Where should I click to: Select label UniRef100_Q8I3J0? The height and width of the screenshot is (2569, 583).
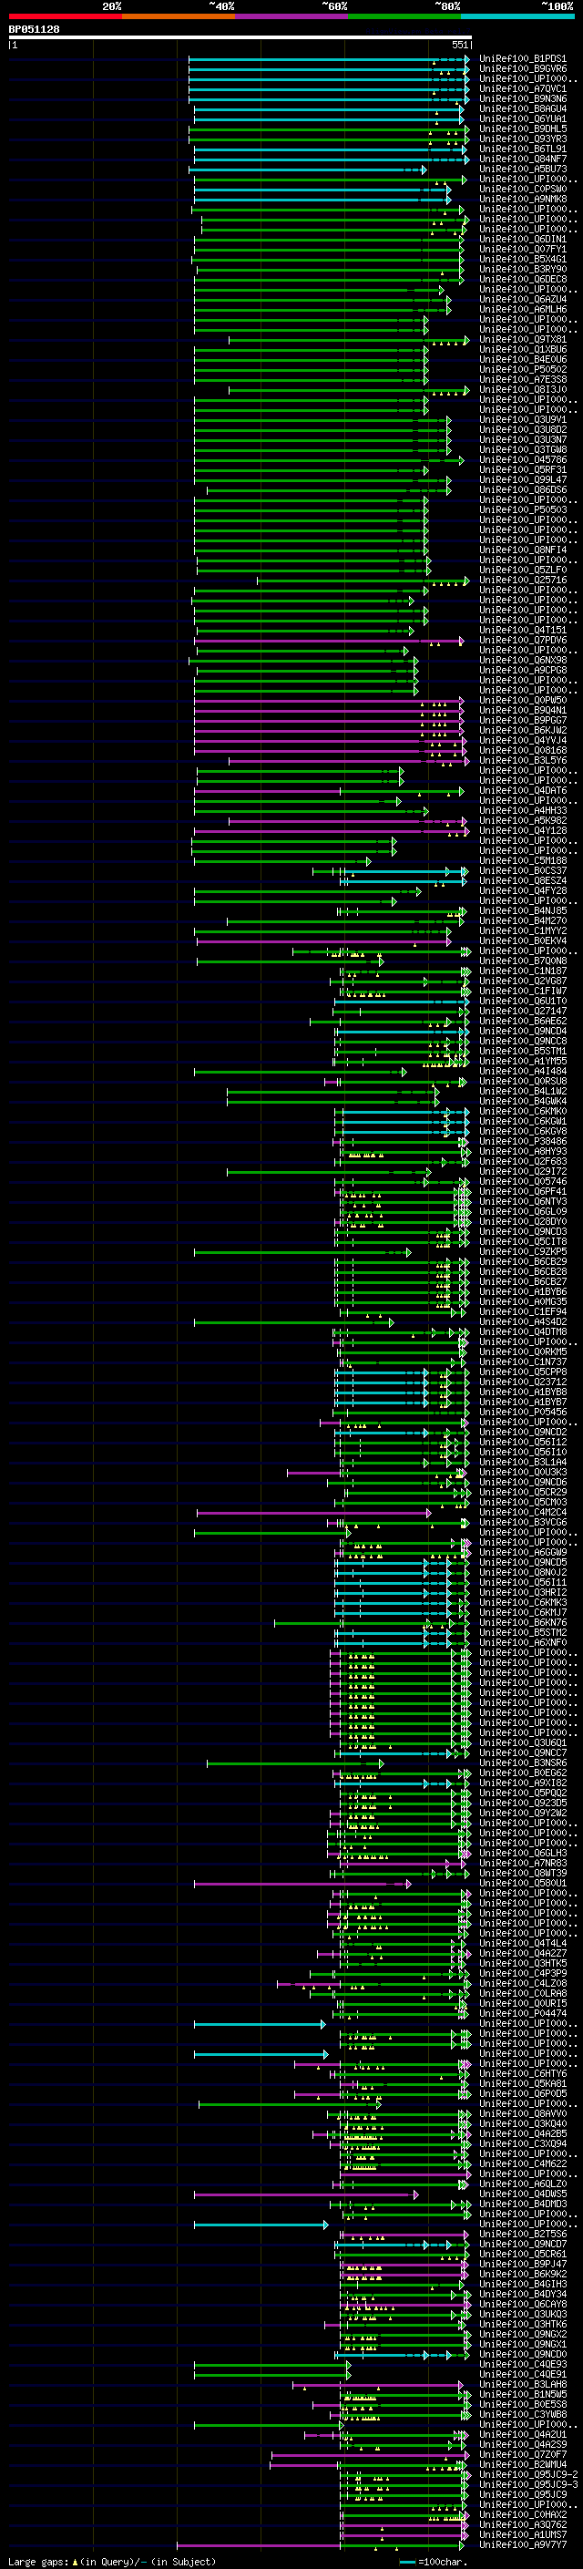[x=523, y=389]
